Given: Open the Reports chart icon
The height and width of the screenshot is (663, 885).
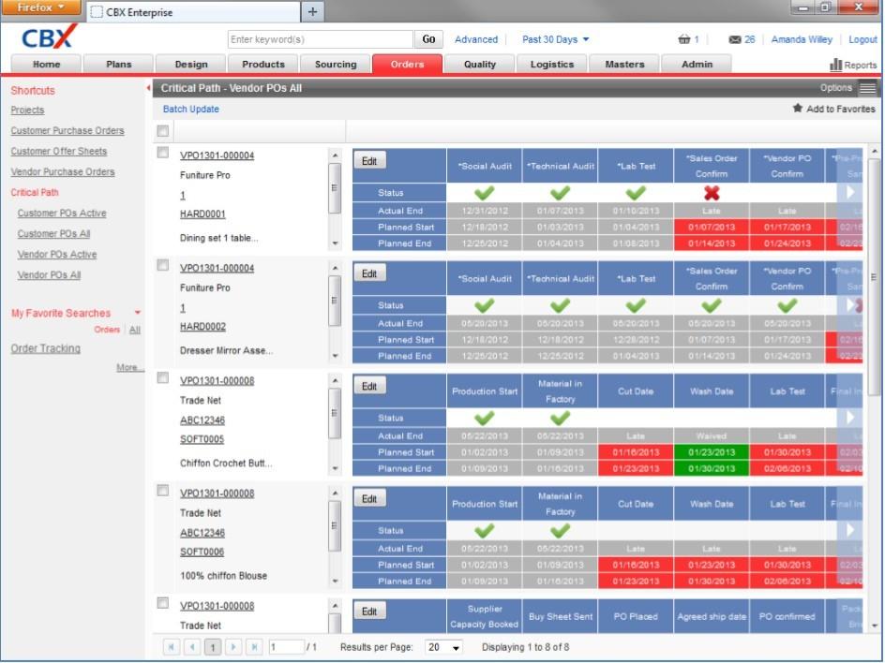Looking at the screenshot, I should [x=836, y=65].
